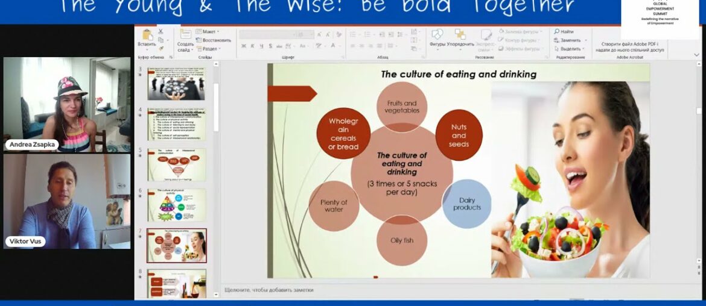
Task: Click the Format Painter brush icon
Action: coord(161,48)
